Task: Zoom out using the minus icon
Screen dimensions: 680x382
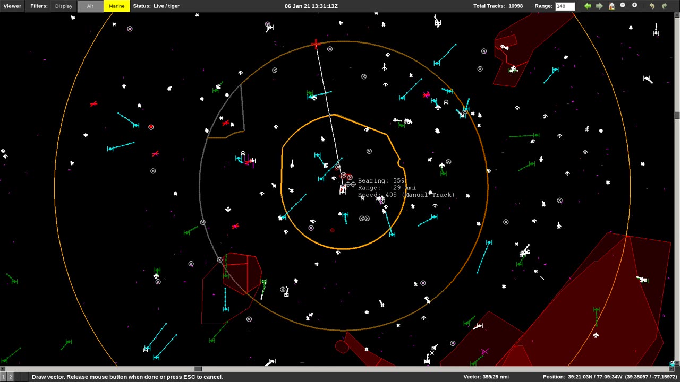Action: [623, 6]
